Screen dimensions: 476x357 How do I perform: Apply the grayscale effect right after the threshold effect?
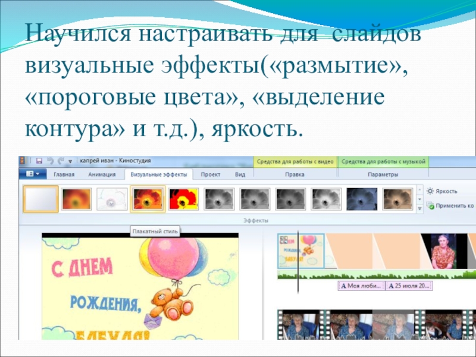tap(219, 199)
